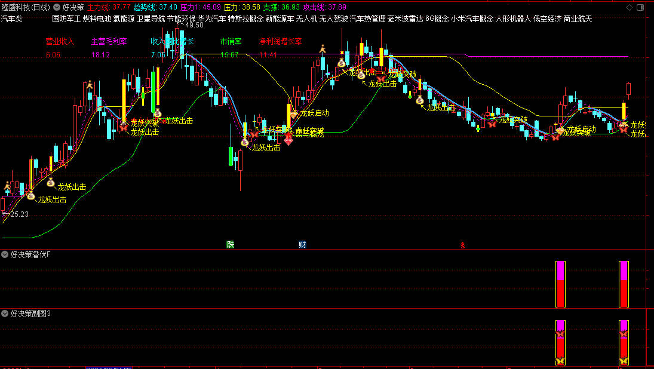Open the 卫星导航 concept tag
This screenshot has height=369, width=654.
click(x=151, y=19)
